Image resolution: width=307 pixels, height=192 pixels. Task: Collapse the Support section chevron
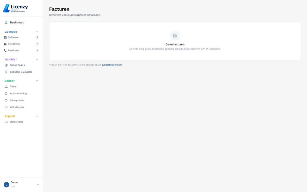[x=37, y=116]
